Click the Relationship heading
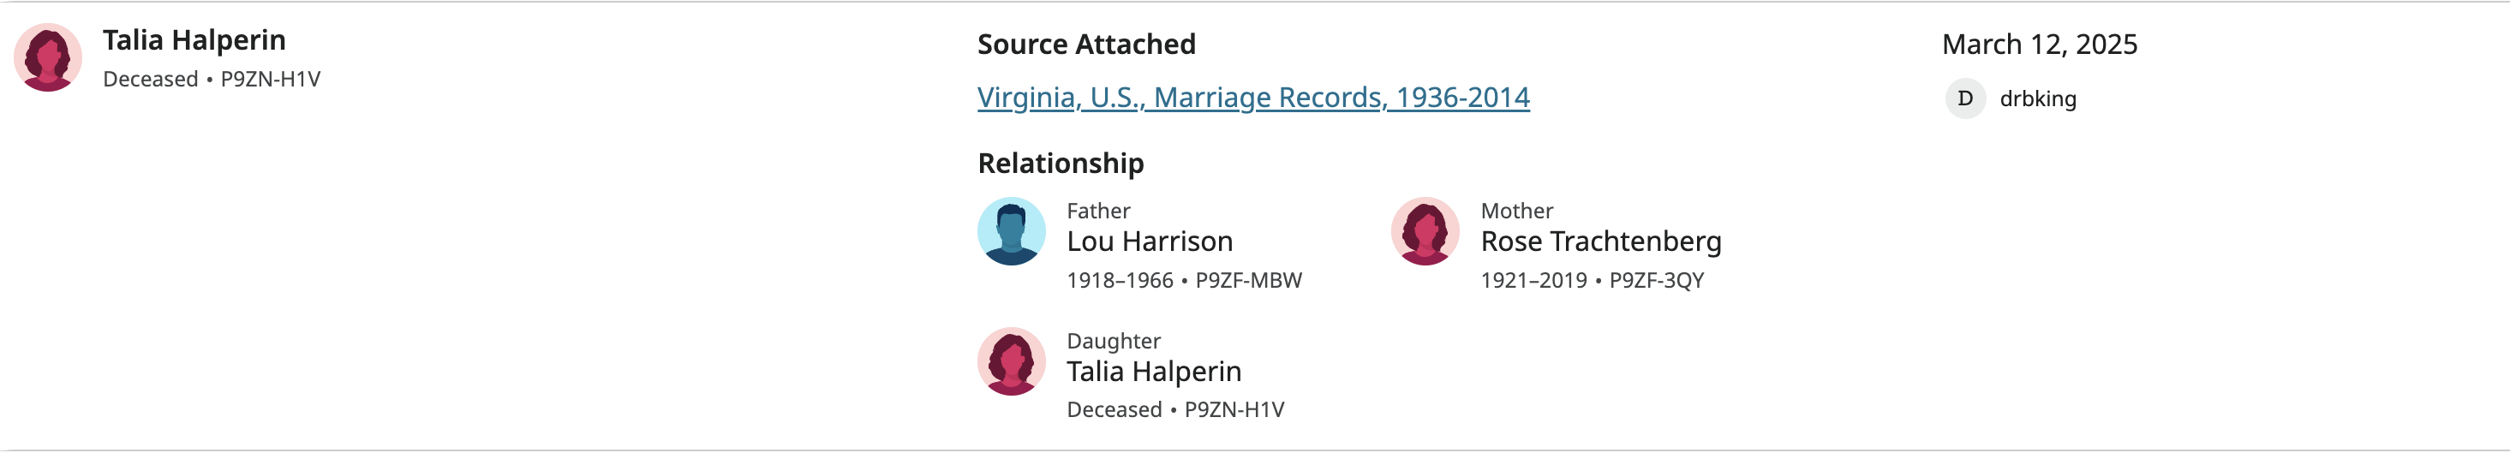Image resolution: width=2510 pixels, height=459 pixels. coord(1061,163)
